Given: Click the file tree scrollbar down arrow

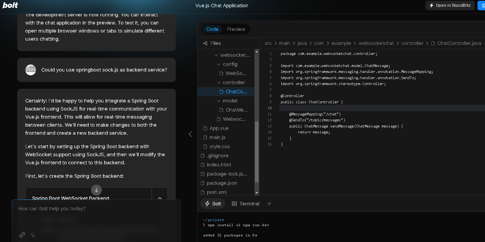Looking at the screenshot, I should tap(257, 193).
